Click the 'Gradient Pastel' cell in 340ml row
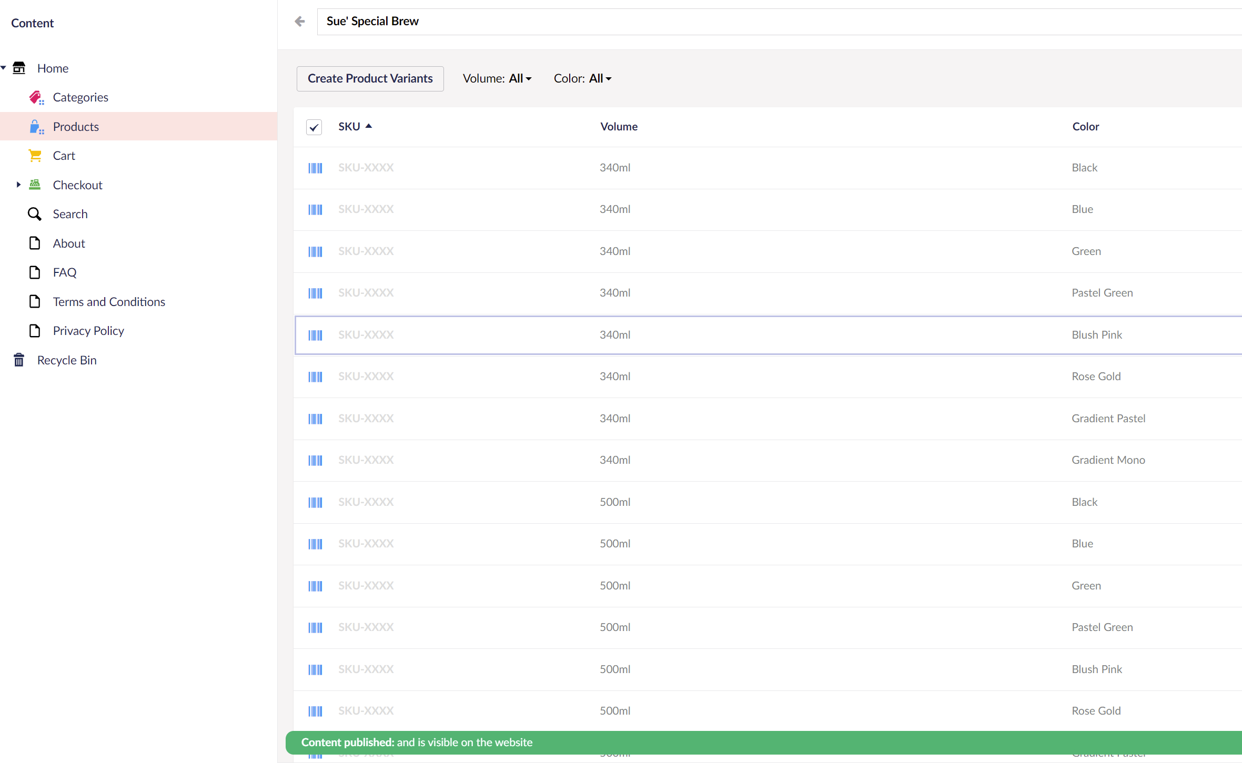The width and height of the screenshot is (1242, 763). [1108, 418]
